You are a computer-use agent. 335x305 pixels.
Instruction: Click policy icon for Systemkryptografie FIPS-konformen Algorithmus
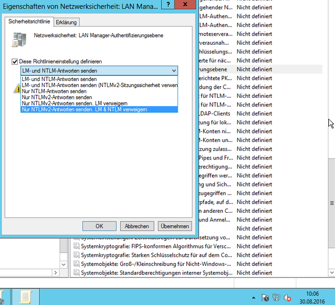tap(76, 246)
